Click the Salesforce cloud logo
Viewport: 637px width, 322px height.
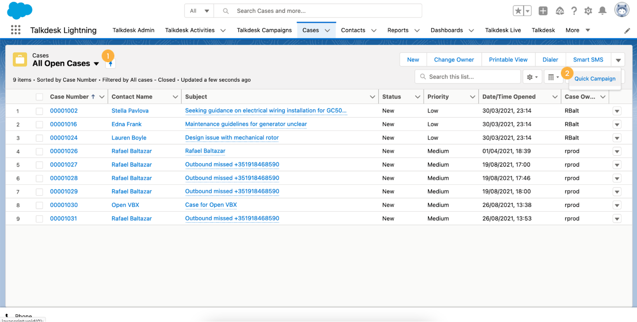tap(20, 10)
